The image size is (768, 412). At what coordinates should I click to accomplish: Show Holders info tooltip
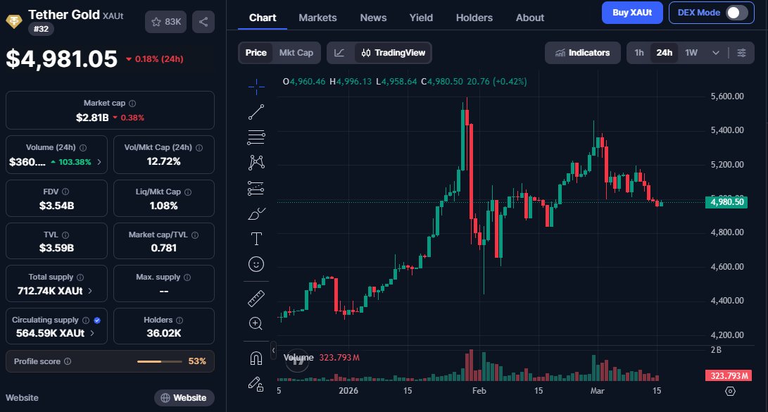(180, 320)
